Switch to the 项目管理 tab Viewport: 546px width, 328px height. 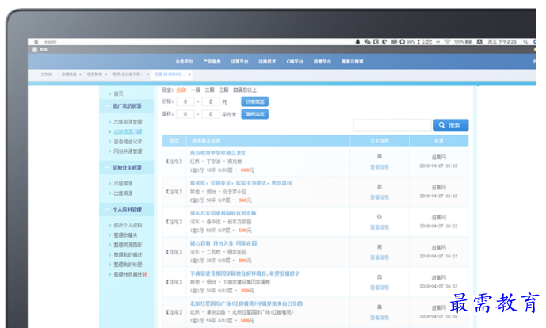coord(95,74)
